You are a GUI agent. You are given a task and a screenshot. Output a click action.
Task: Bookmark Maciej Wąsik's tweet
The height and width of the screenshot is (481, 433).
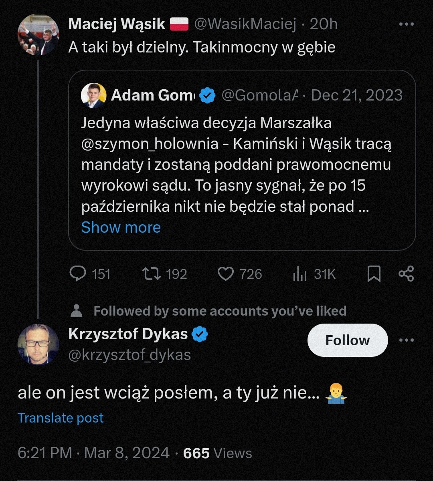[374, 274]
